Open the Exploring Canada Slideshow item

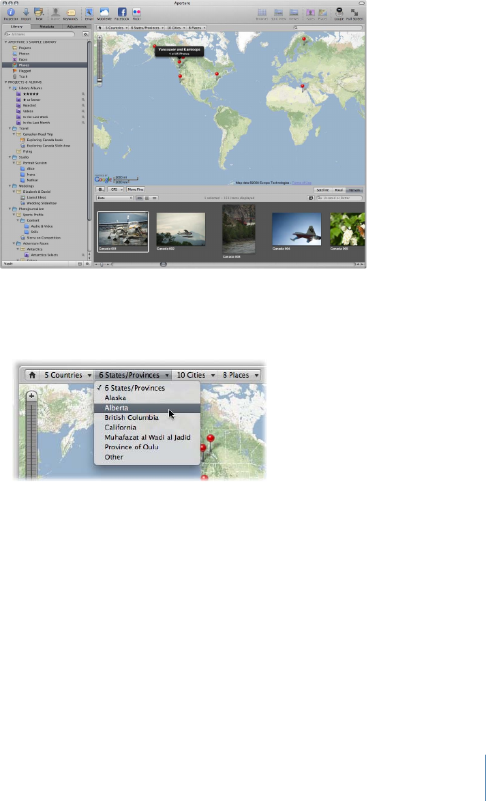click(48, 146)
